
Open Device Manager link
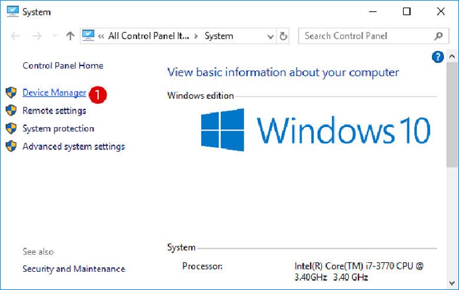point(54,93)
